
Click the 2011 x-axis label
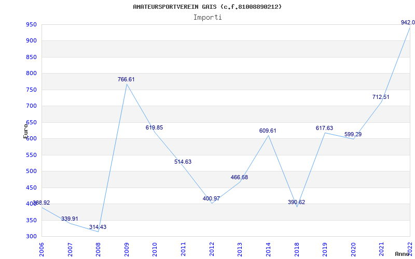pos(183,250)
